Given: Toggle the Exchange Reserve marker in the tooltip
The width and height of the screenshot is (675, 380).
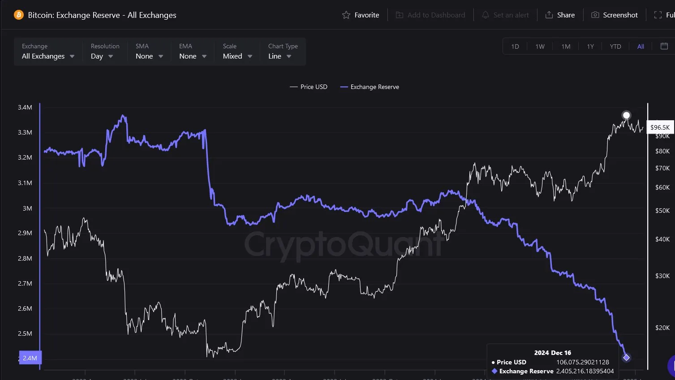Looking at the screenshot, I should click(494, 371).
